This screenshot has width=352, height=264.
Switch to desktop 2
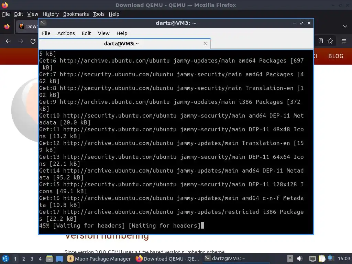24,259
